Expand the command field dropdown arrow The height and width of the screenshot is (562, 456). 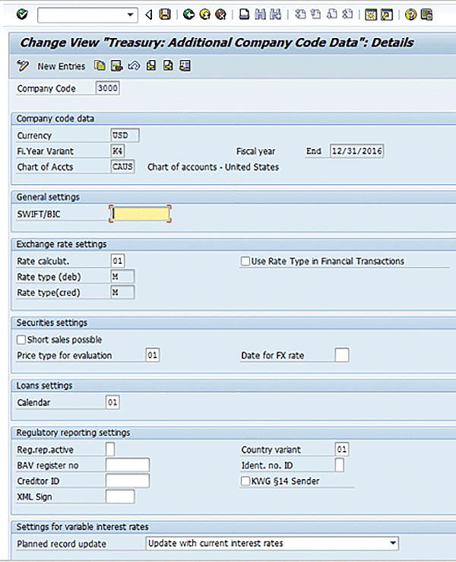pyautogui.click(x=131, y=14)
